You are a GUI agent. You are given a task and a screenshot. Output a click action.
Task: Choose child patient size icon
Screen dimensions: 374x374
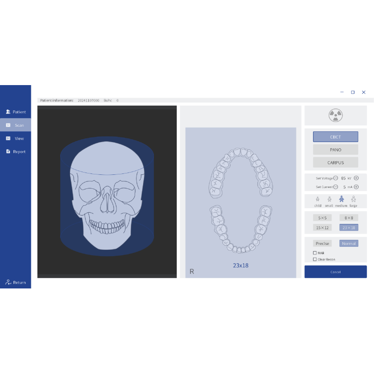tap(317, 199)
